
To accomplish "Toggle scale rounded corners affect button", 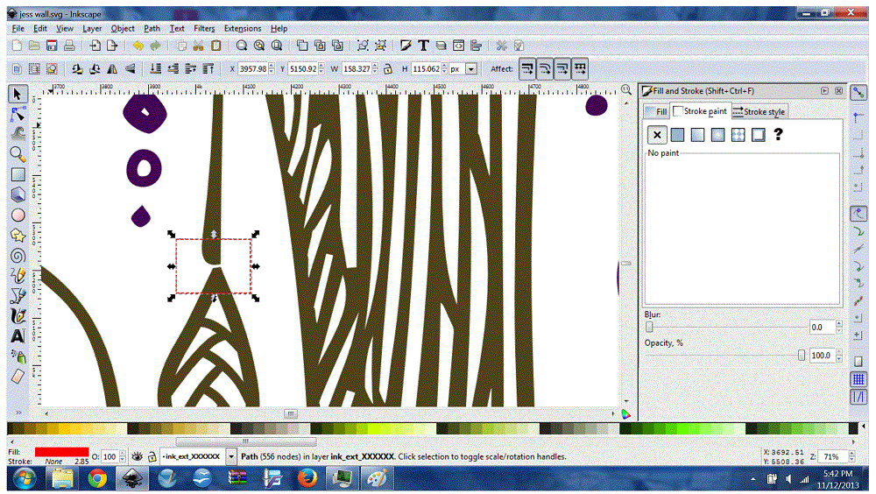I will coord(545,68).
